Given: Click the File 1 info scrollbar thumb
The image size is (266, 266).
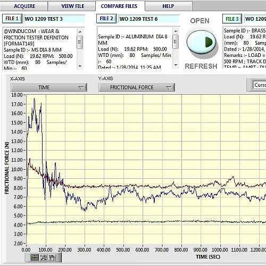Looking at the screenshot, I should [x=80, y=42].
